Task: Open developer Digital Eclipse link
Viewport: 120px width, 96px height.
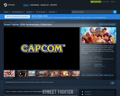Action: [x=98, y=64]
